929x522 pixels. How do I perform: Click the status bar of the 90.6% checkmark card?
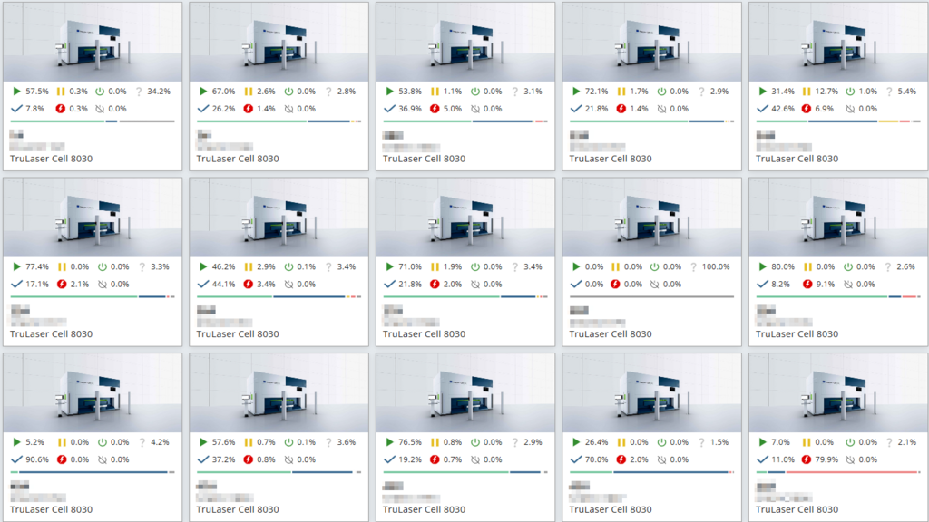pyautogui.click(x=93, y=472)
